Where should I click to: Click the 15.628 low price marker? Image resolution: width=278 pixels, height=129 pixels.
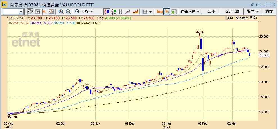[x=12, y=117]
